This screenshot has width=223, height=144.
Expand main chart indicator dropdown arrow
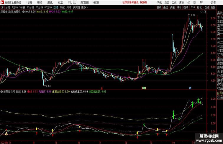(x=24, y=12)
